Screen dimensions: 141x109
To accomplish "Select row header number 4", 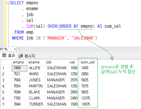I will pos(6,86).
